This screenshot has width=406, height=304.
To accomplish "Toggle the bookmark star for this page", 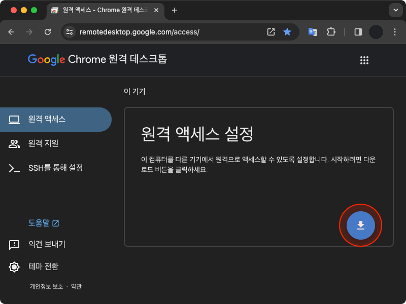I will click(287, 32).
